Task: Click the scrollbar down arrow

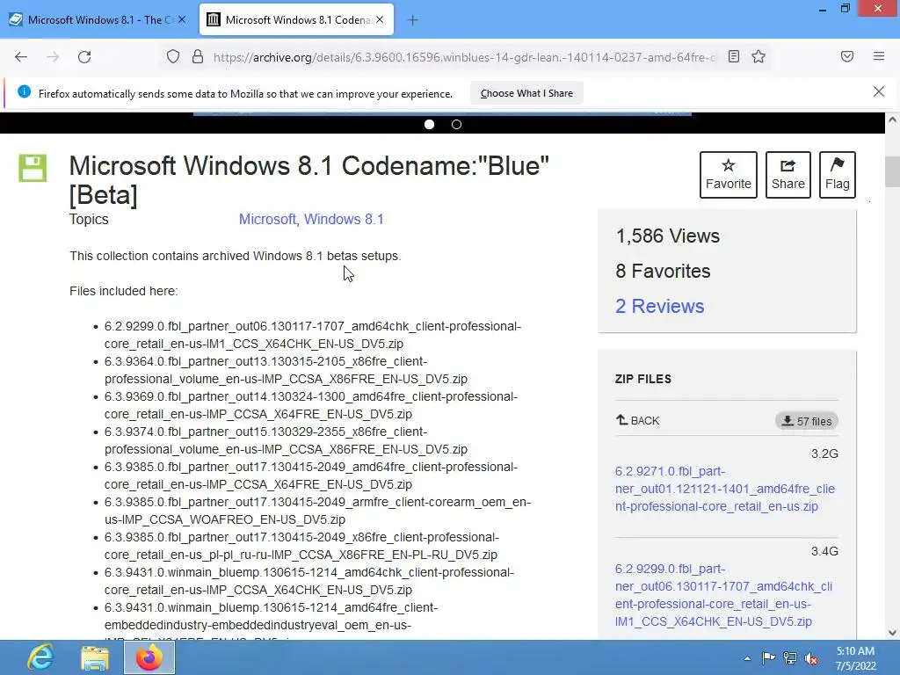Action: (892, 633)
